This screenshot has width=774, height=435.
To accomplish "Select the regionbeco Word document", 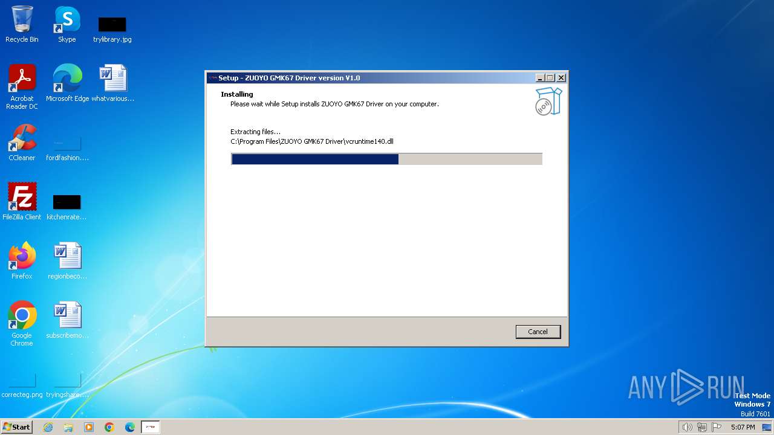I will 67,261.
